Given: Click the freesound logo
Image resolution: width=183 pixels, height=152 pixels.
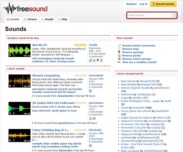Looking at the screenshot, I should point(26,9).
